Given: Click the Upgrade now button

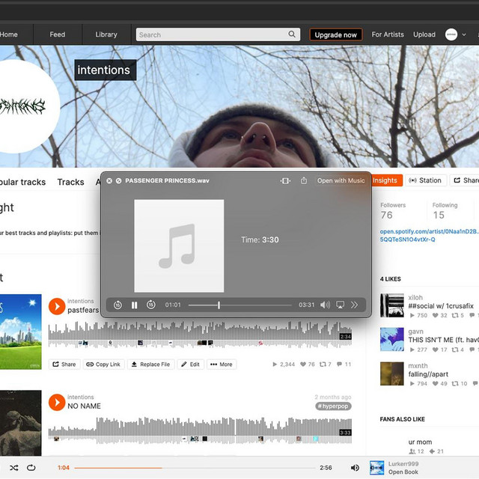Looking at the screenshot, I should 335,34.
